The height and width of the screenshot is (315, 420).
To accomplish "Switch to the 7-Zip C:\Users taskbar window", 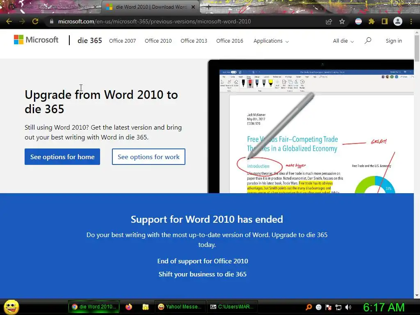I will [x=232, y=307].
